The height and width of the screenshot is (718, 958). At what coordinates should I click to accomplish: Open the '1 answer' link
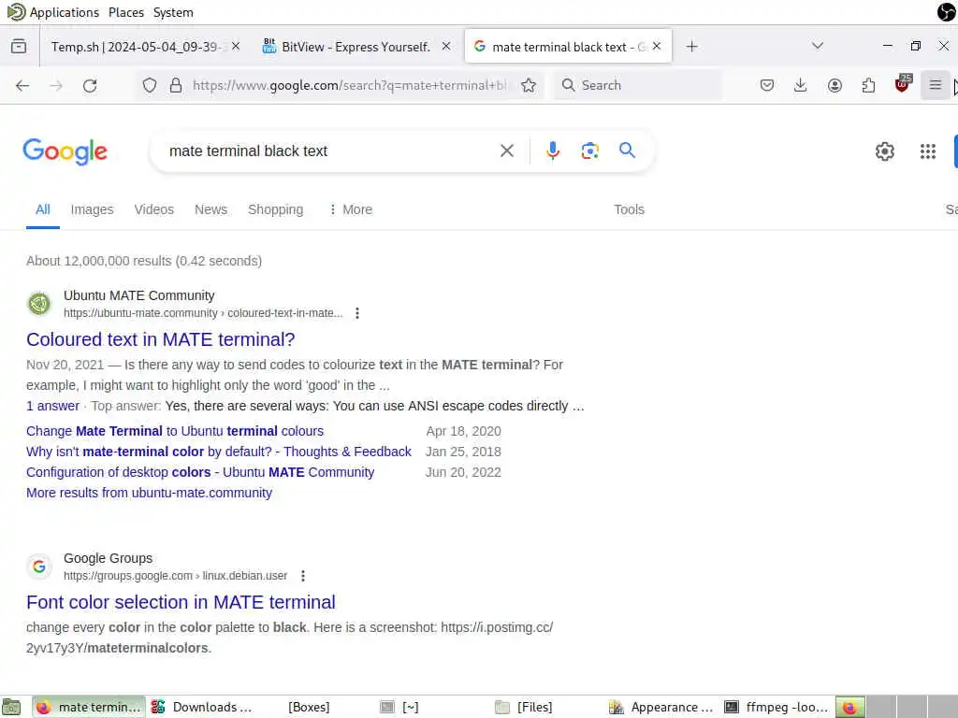pyautogui.click(x=52, y=406)
